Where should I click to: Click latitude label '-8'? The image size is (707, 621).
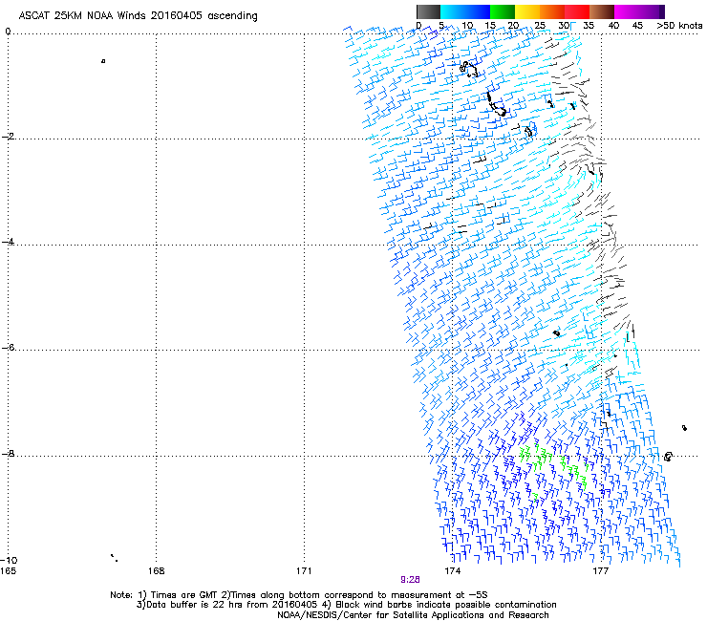click(x=8, y=454)
